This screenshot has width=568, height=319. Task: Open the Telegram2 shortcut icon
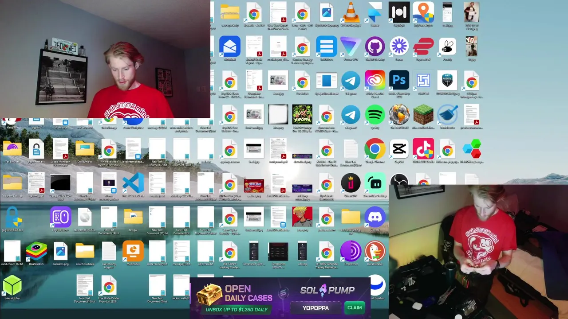pyautogui.click(x=351, y=115)
